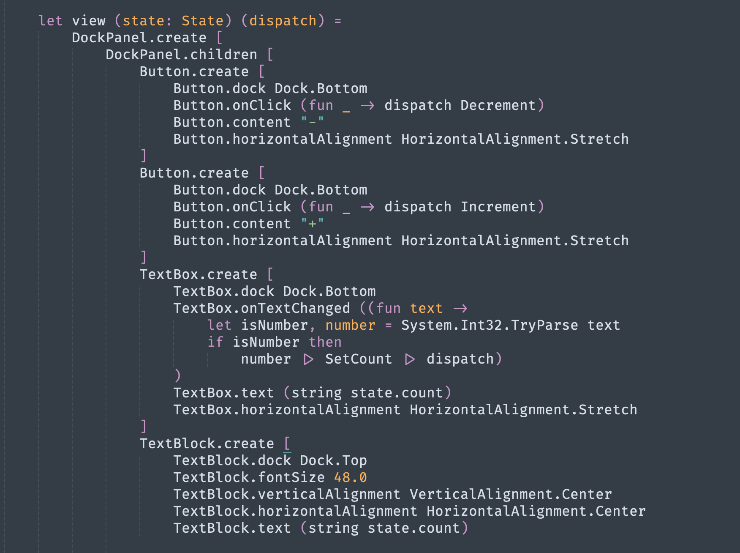
Task: Click the opening bracket after TextBlock.create
Action: (x=287, y=443)
